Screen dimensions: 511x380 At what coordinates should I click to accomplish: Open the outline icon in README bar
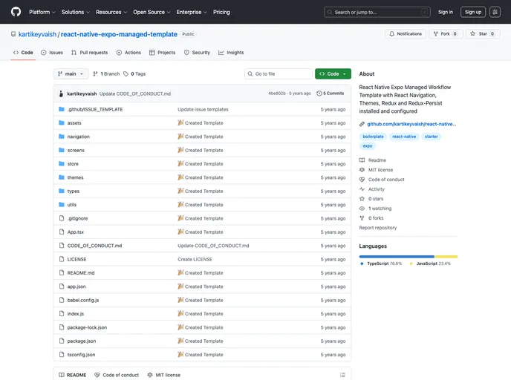tap(342, 375)
